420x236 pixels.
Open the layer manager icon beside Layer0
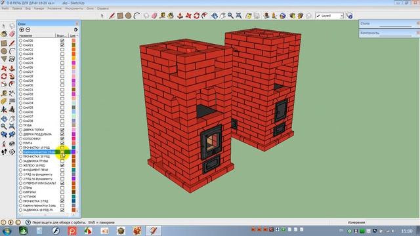349,16
